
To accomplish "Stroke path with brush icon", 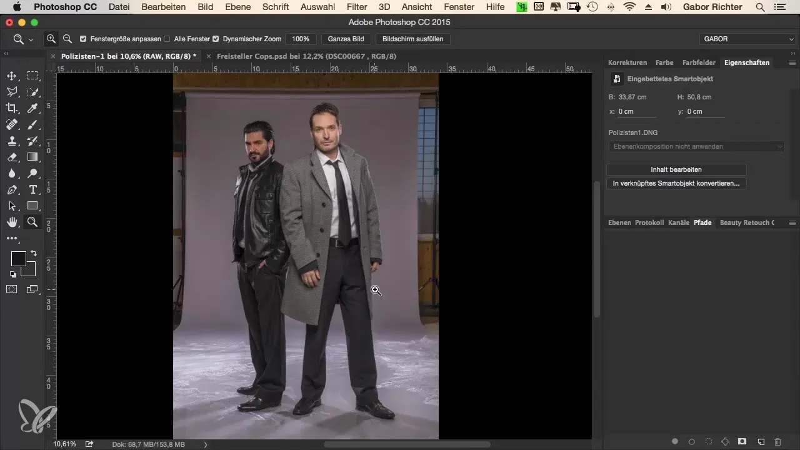I will click(692, 441).
